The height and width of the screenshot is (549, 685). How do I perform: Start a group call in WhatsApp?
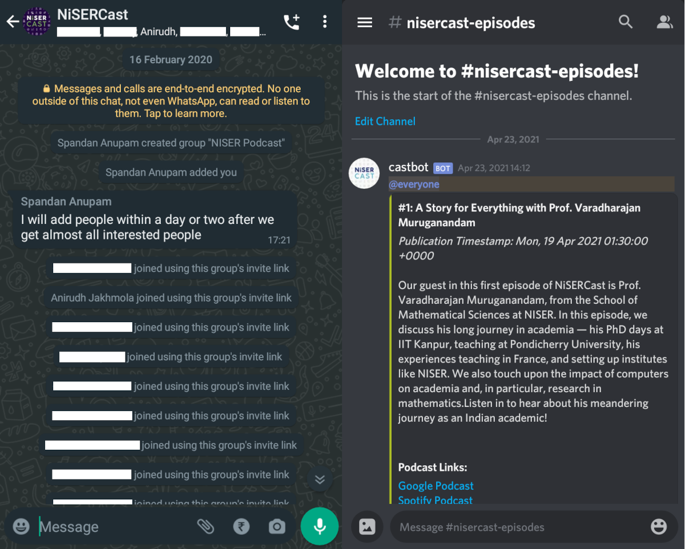(x=292, y=22)
